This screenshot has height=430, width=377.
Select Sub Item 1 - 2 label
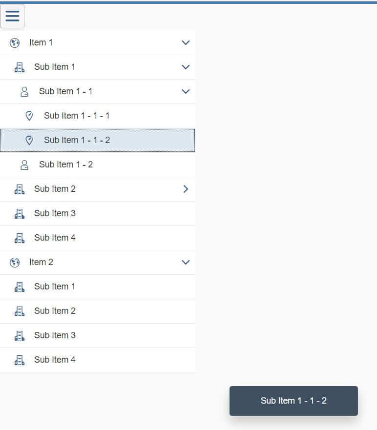pyautogui.click(x=66, y=164)
